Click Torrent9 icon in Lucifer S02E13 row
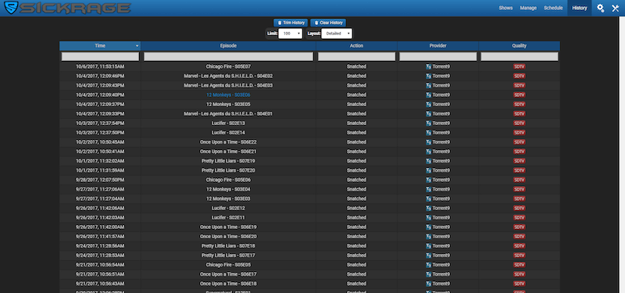 click(428, 123)
